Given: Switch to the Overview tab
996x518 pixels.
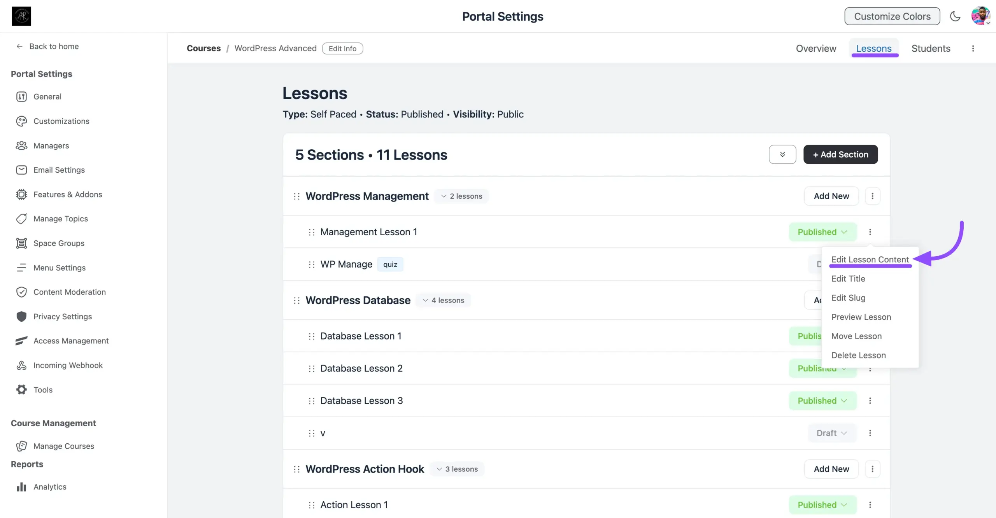Looking at the screenshot, I should 816,48.
